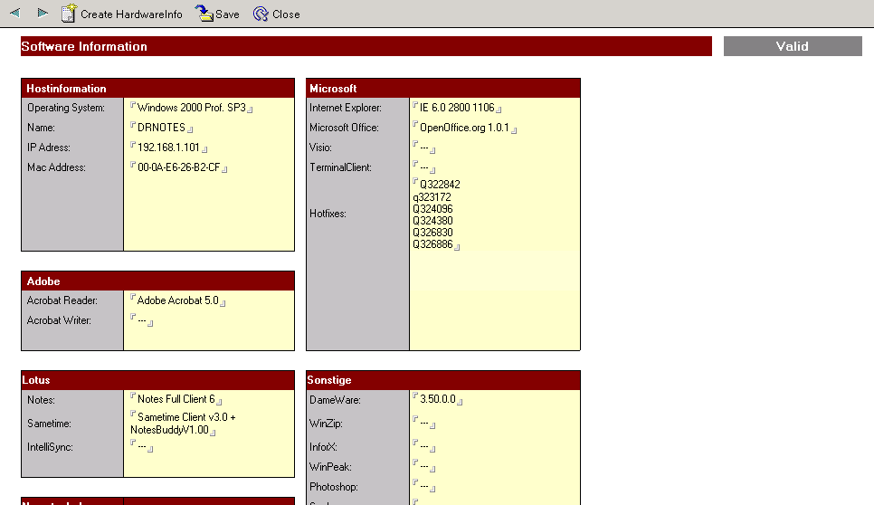Click the Lotus section header
Image resolution: width=874 pixels, height=505 pixels.
point(157,380)
